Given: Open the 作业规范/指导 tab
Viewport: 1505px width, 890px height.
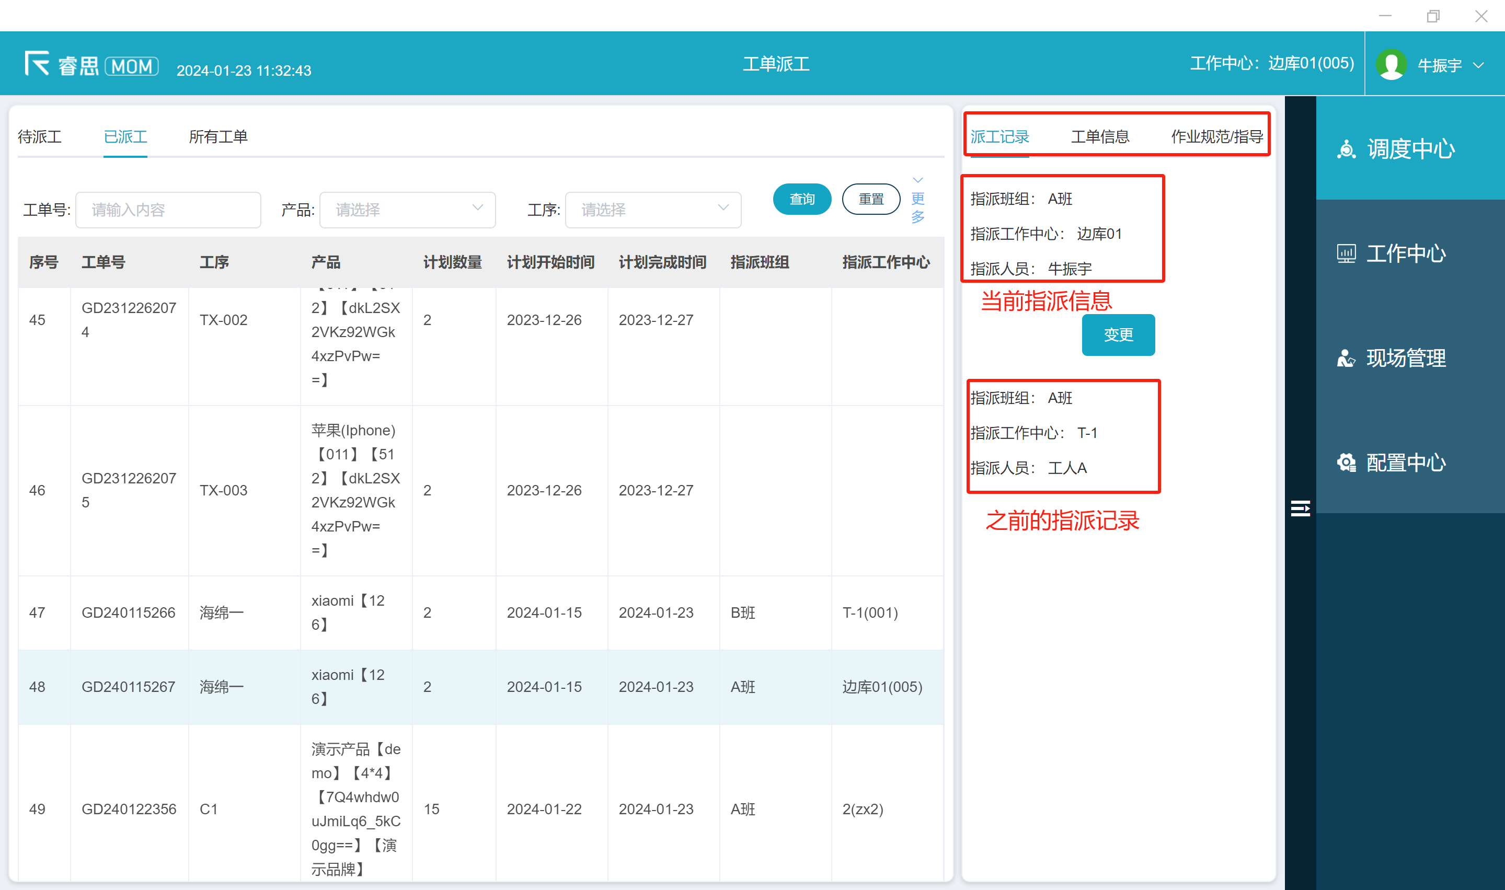Looking at the screenshot, I should pos(1216,137).
